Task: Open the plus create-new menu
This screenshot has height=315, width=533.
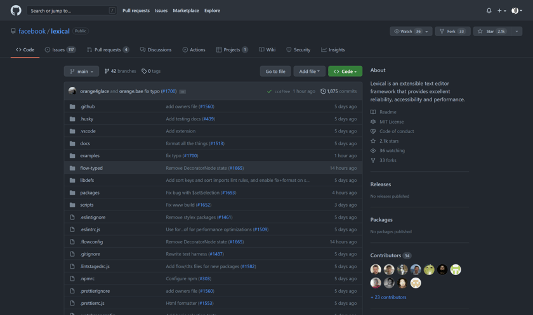Action: [502, 11]
